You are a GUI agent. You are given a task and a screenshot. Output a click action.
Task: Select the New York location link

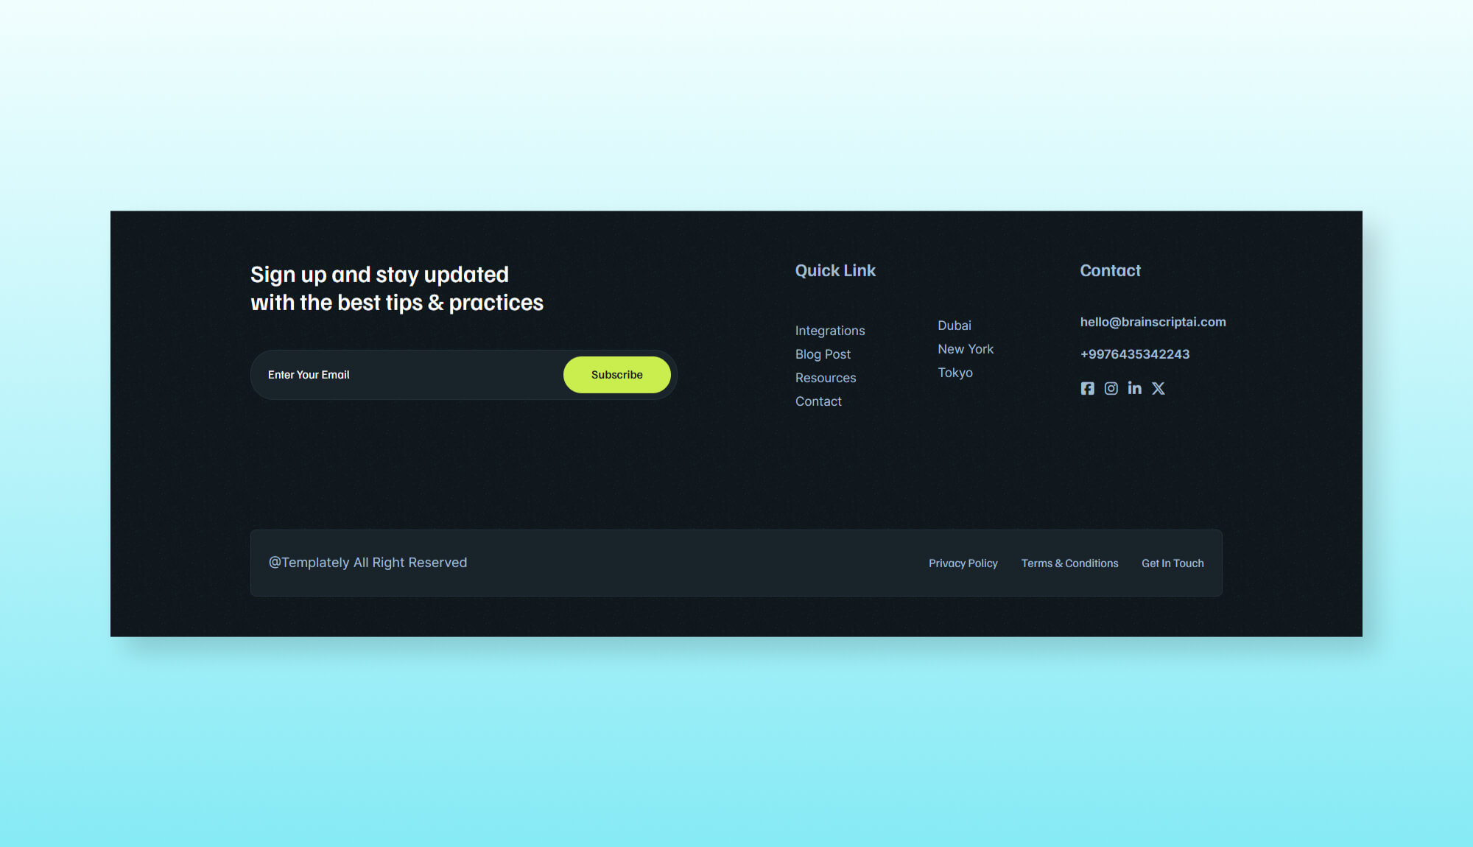click(966, 348)
